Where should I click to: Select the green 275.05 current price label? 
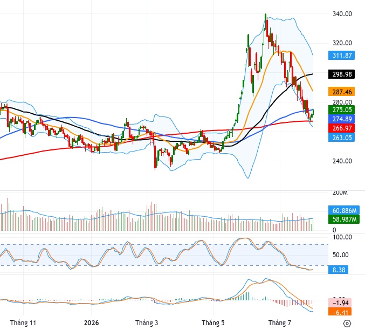[x=341, y=110]
